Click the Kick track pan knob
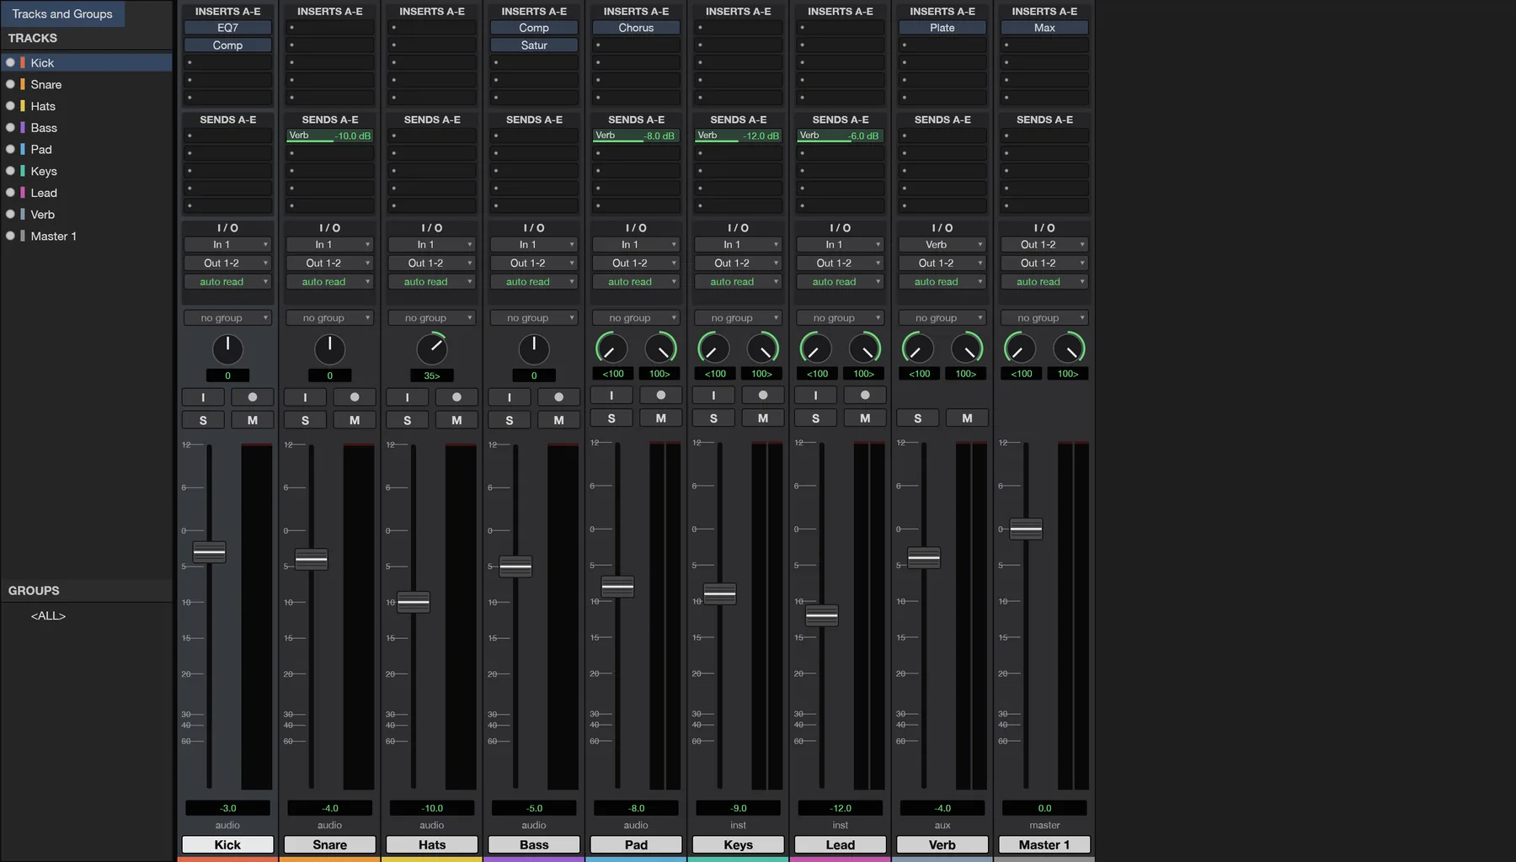 [227, 349]
